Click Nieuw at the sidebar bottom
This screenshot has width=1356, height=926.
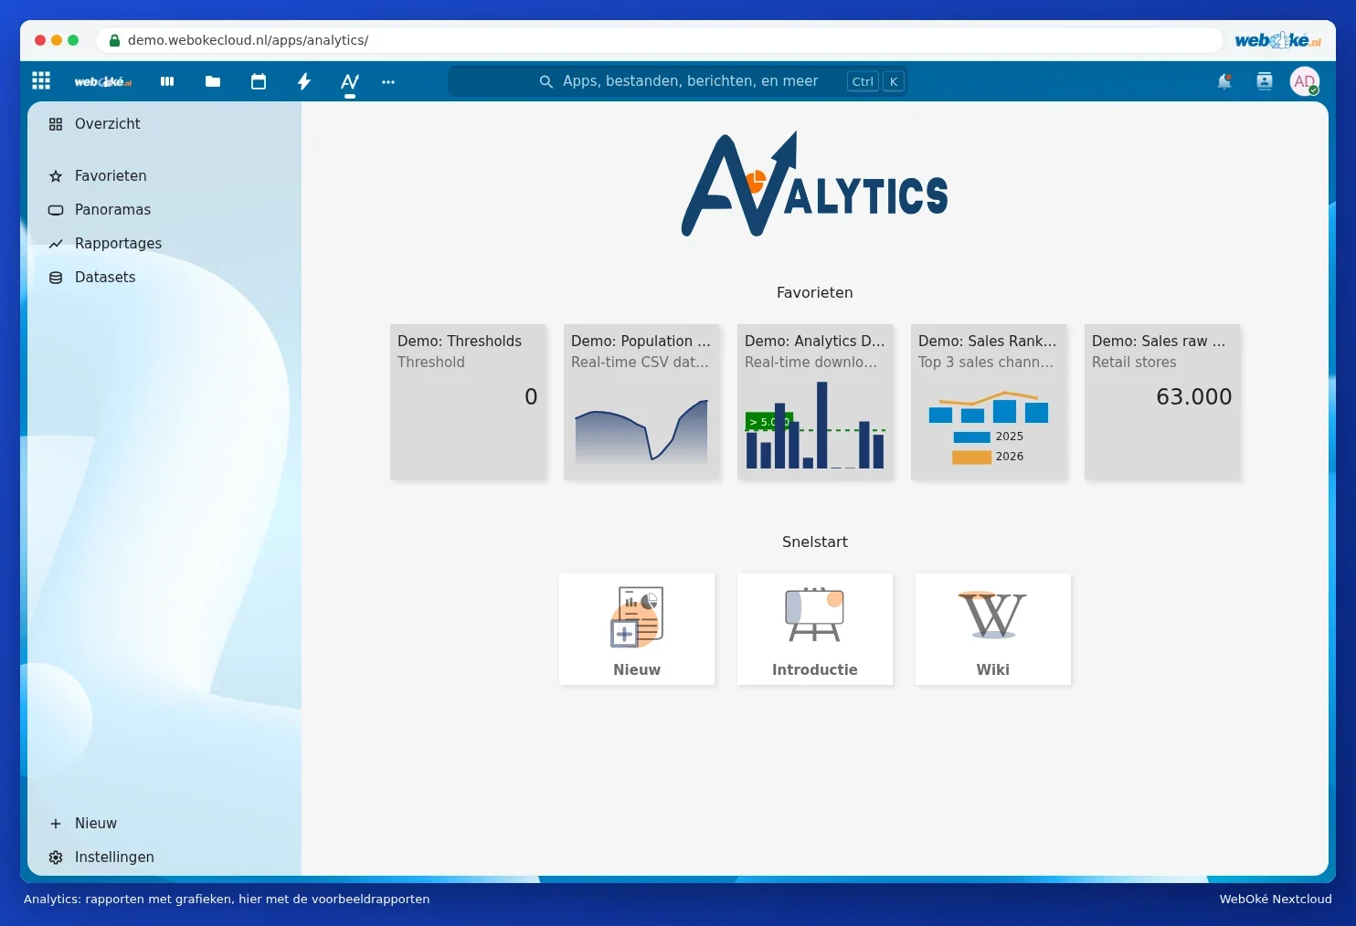click(x=164, y=823)
